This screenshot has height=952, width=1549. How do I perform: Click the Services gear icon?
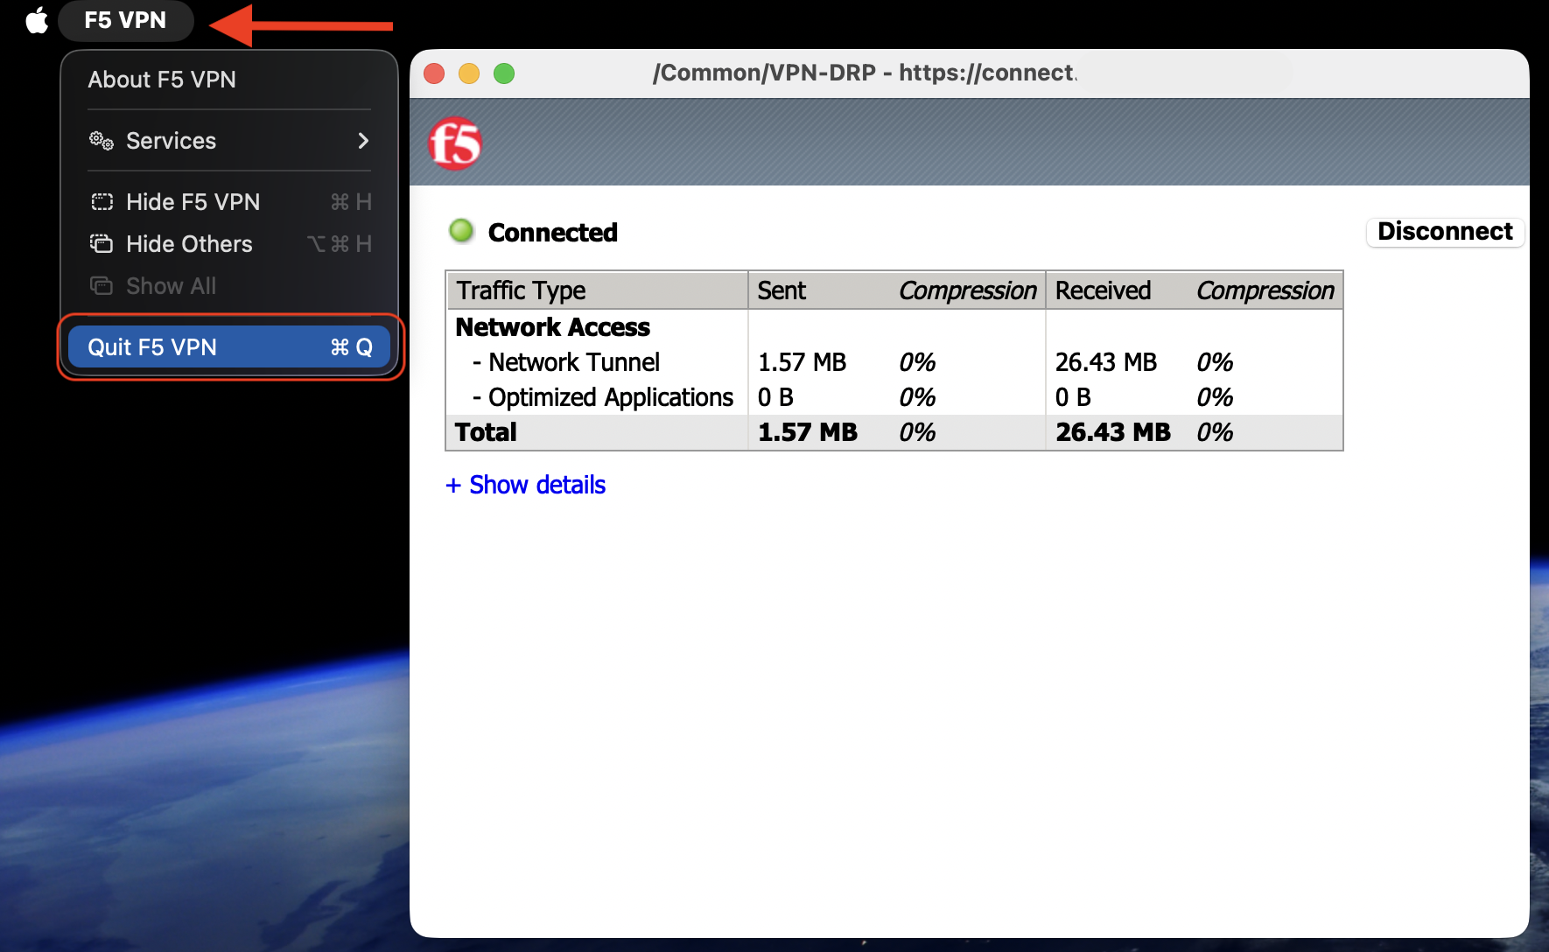pyautogui.click(x=102, y=141)
